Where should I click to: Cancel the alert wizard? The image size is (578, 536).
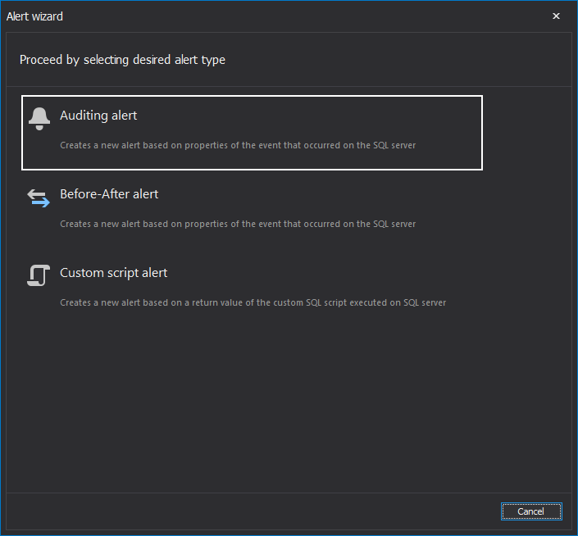[531, 511]
